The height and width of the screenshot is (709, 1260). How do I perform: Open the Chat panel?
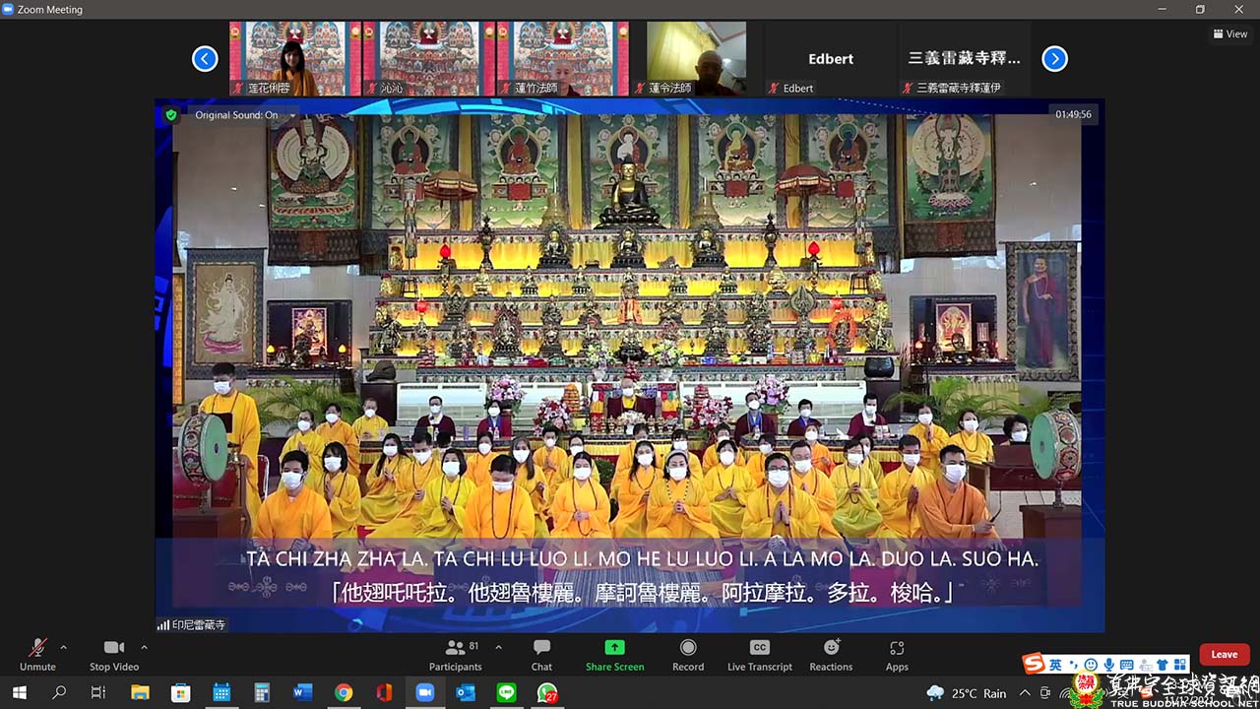(541, 654)
